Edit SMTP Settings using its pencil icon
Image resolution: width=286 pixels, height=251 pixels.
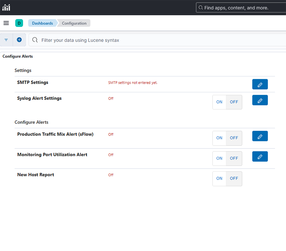[x=260, y=84]
